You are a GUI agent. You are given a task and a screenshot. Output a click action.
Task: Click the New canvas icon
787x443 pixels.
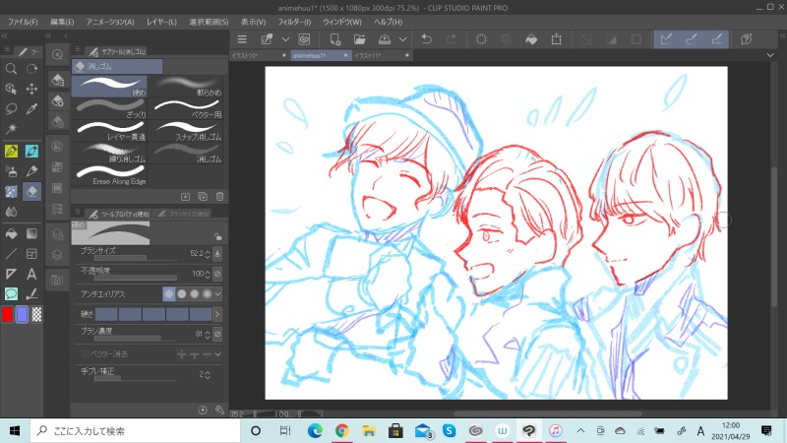coord(334,39)
